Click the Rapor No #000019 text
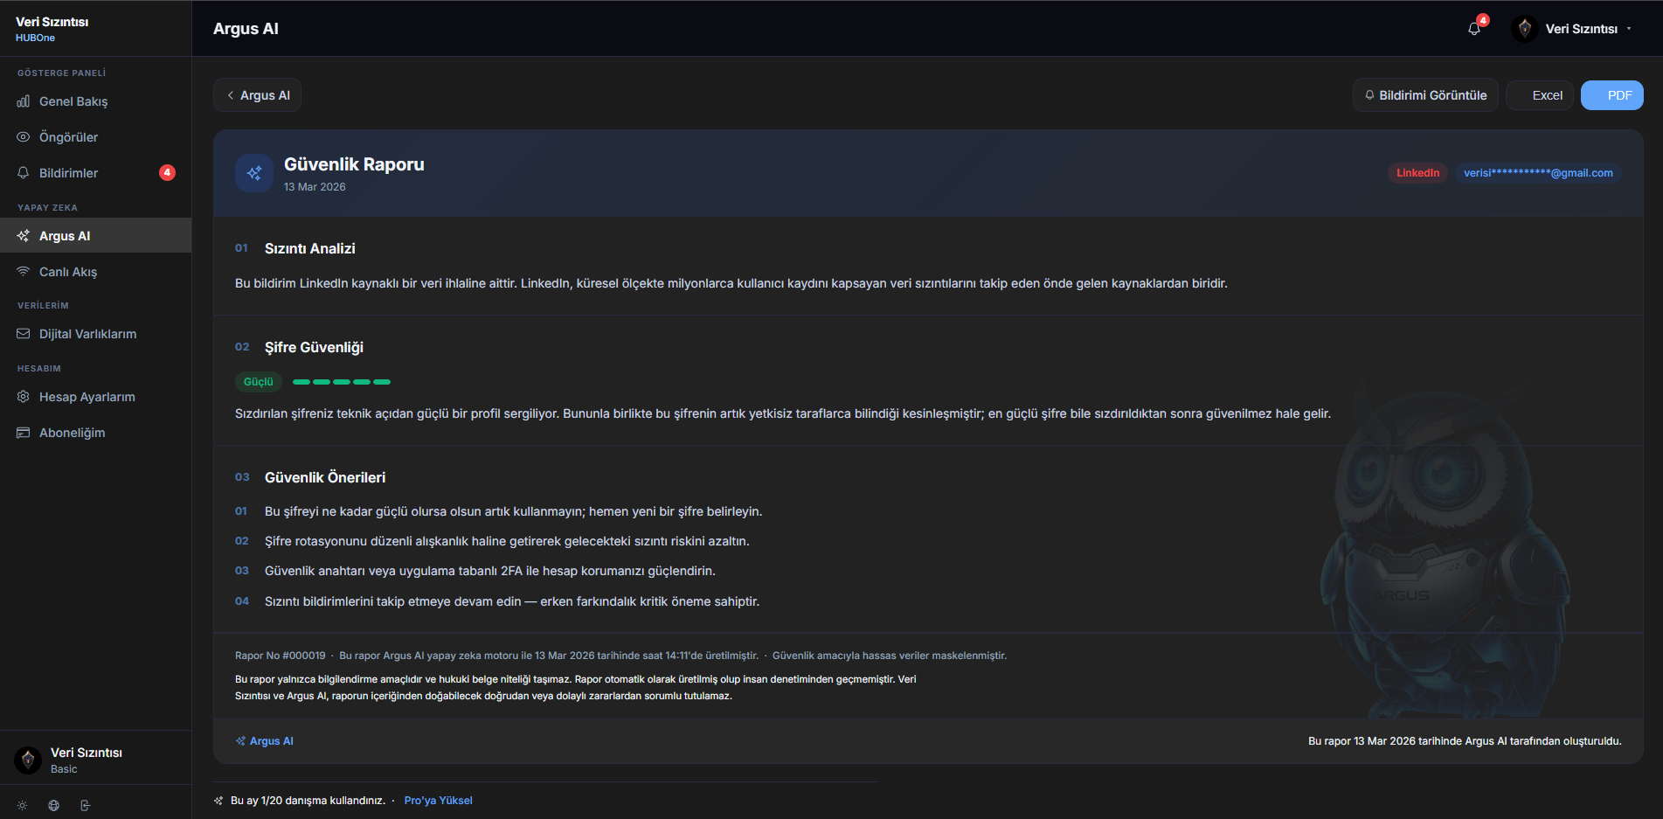This screenshot has width=1663, height=819. coord(280,656)
